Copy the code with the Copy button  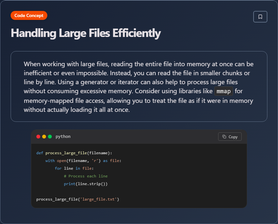point(230,137)
